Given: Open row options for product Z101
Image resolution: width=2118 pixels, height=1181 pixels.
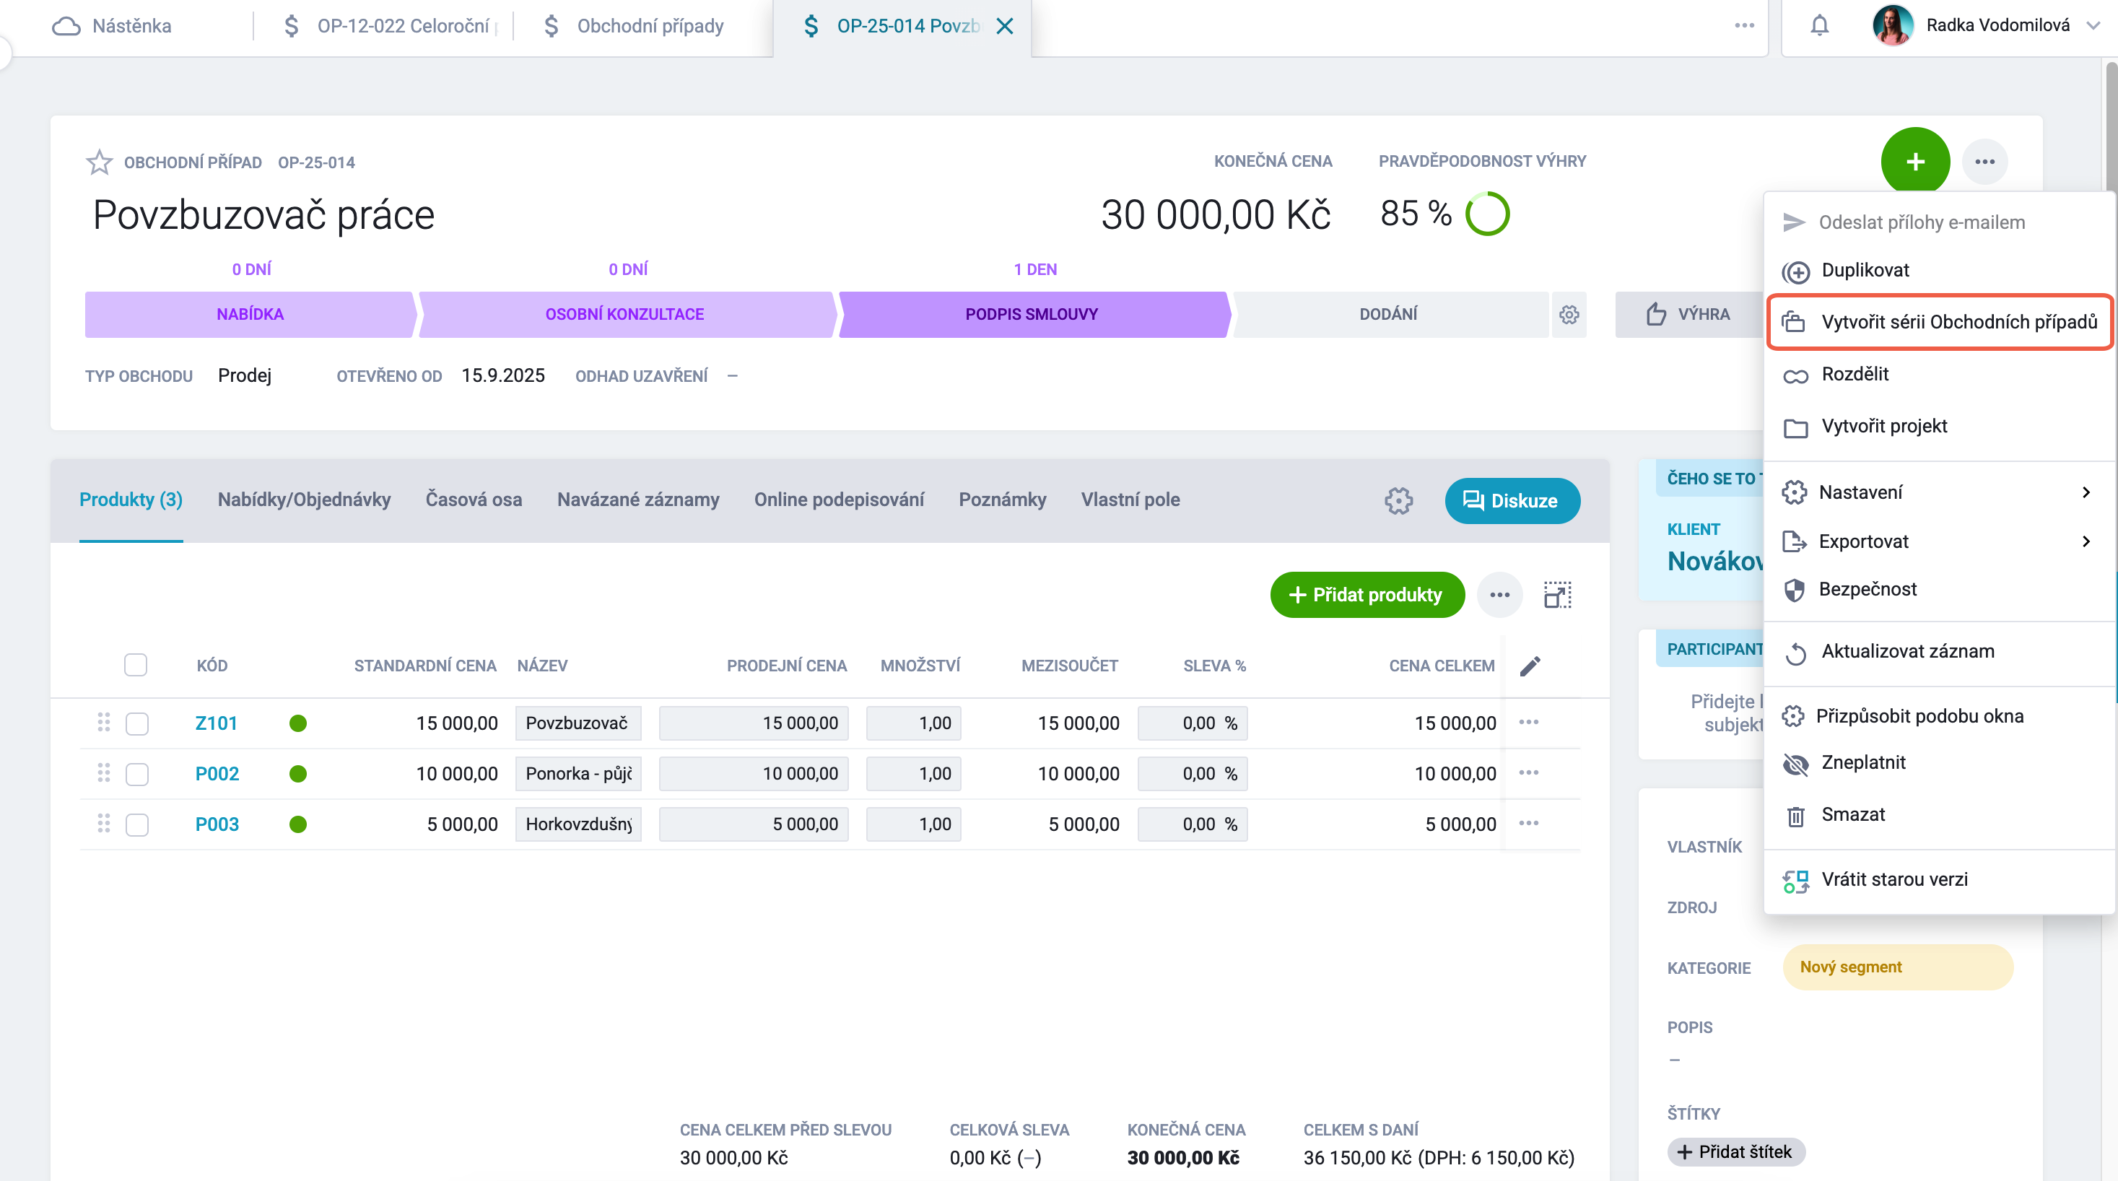Looking at the screenshot, I should tap(1528, 722).
